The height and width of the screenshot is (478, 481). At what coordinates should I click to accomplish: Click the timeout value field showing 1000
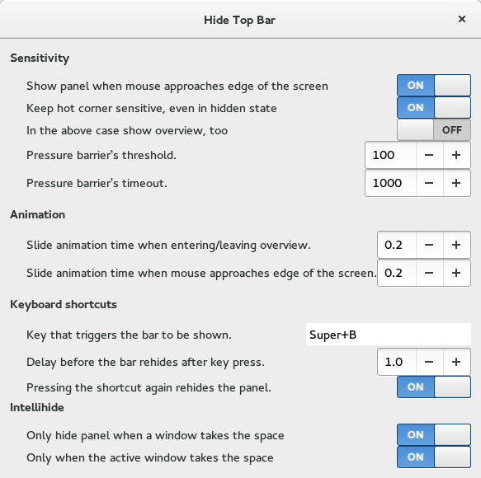point(391,183)
